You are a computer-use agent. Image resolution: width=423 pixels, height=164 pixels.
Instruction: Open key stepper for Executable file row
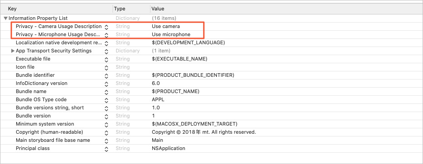point(107,59)
